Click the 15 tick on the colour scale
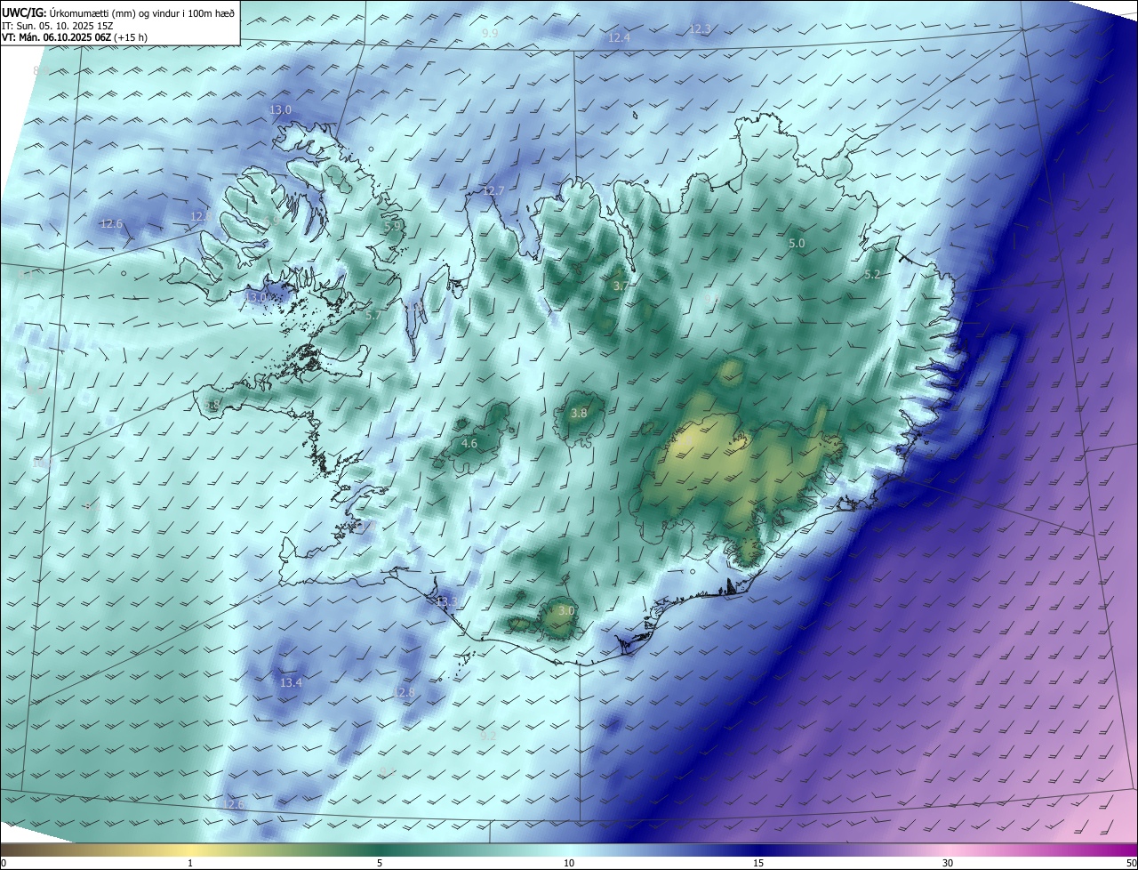The width and height of the screenshot is (1138, 870). click(x=758, y=863)
